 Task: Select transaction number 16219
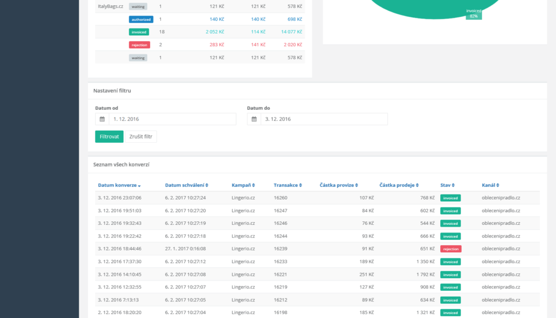tap(280, 287)
